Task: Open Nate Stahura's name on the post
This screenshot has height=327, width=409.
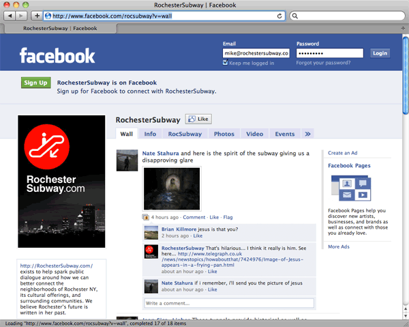Action: tap(160, 154)
